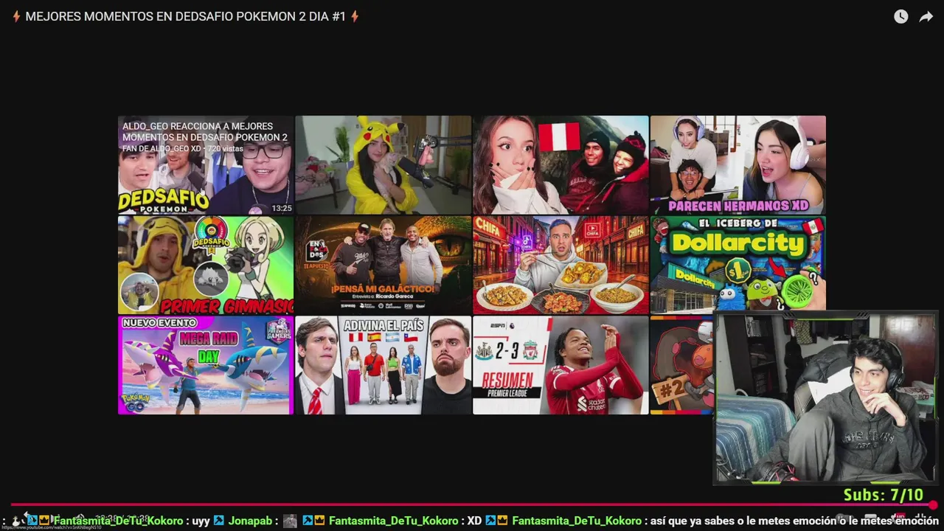Click the red scrubber handle at progress bar end

[x=933, y=505]
